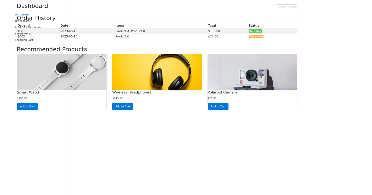
Task: Click the Smart Watch product image
Action: pyautogui.click(x=61, y=72)
